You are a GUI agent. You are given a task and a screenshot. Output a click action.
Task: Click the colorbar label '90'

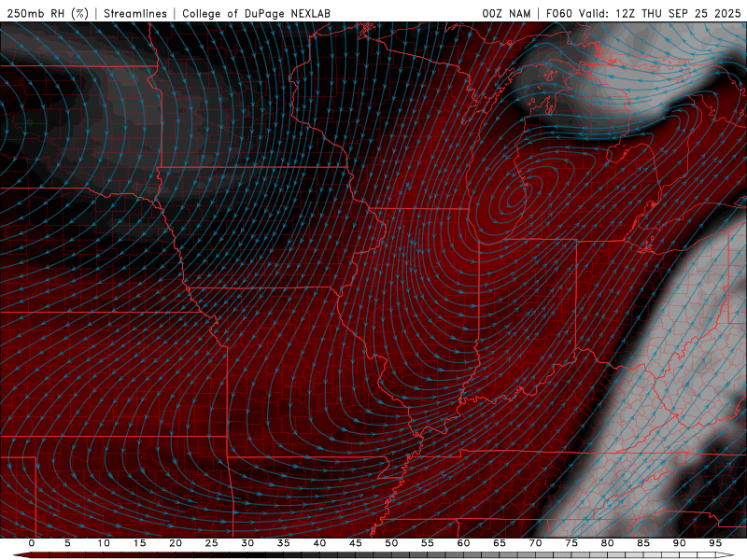coord(679,543)
